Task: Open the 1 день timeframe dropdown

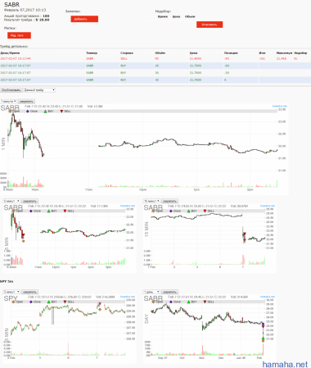Action: (151, 292)
